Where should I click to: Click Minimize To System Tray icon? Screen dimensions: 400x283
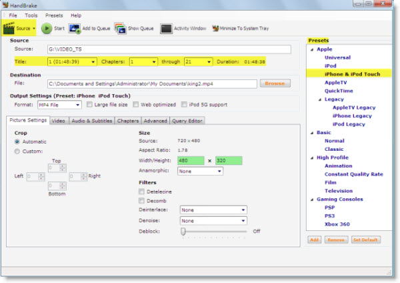pos(215,28)
